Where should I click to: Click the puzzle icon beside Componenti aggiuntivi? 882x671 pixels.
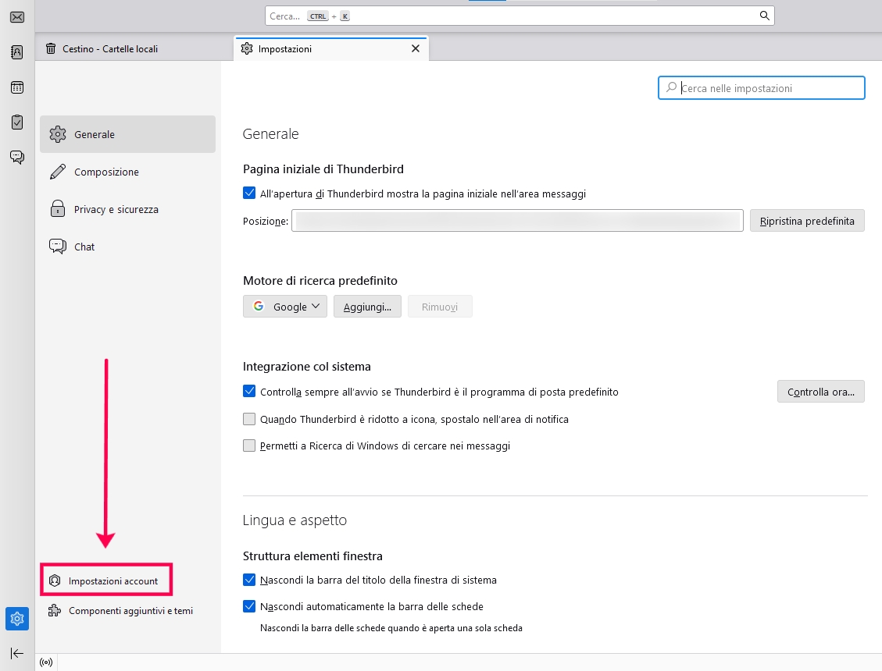(55, 610)
